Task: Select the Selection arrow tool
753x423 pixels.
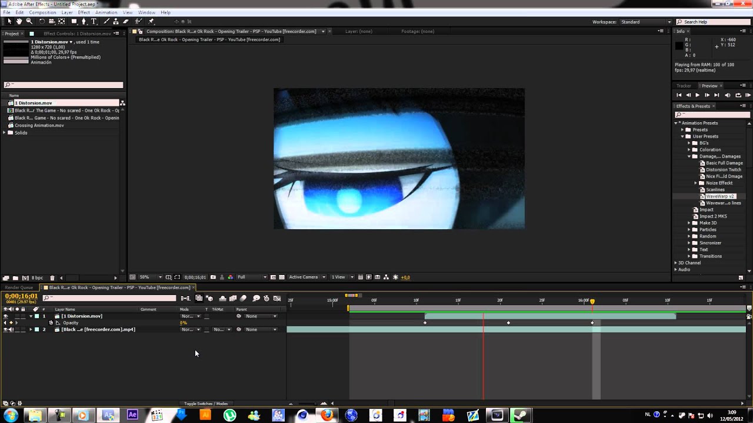Action: 9,21
